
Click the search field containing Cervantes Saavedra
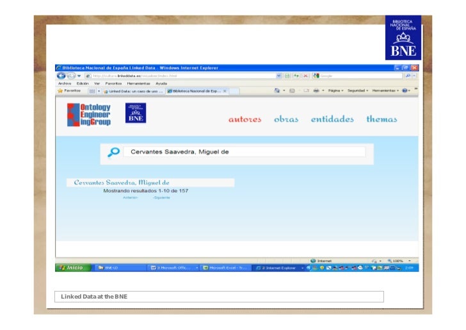(245, 152)
